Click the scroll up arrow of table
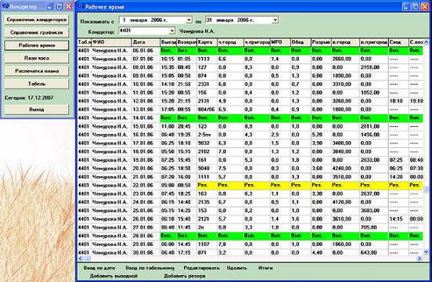Viewport: 432px width, 282px height. point(426,42)
